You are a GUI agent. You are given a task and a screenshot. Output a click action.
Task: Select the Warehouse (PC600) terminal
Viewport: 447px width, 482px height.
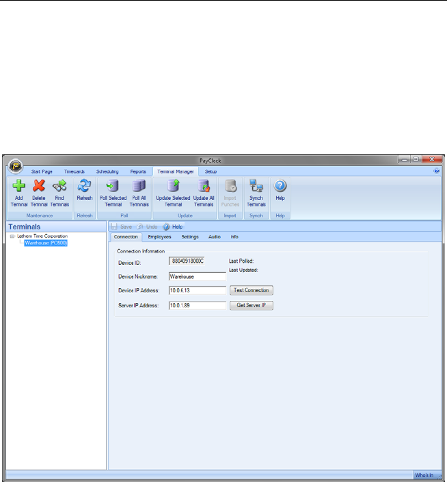tap(46, 243)
